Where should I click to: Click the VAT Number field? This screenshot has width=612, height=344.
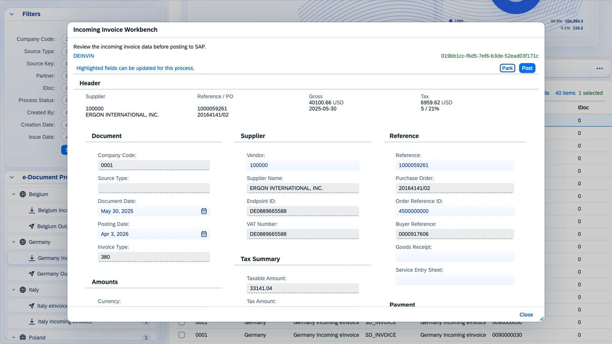point(303,234)
